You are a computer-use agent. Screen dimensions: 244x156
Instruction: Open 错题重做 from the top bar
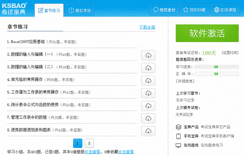click(164, 10)
